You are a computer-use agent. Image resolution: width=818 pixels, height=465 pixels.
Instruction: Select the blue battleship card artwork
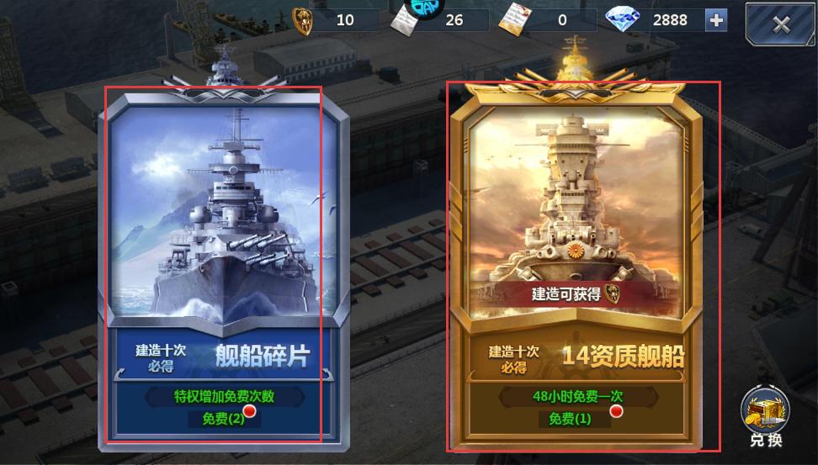pos(224,214)
